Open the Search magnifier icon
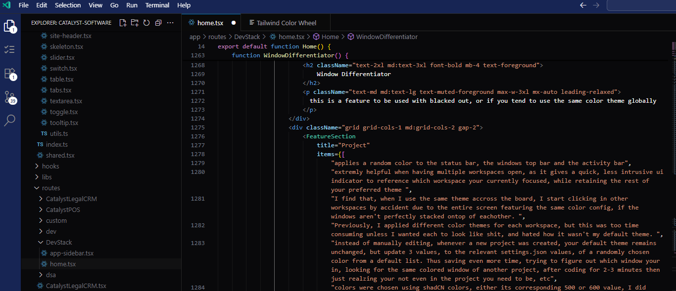 click(10, 120)
